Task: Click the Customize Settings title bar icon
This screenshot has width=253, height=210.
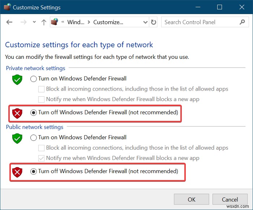Action: pos(7,7)
